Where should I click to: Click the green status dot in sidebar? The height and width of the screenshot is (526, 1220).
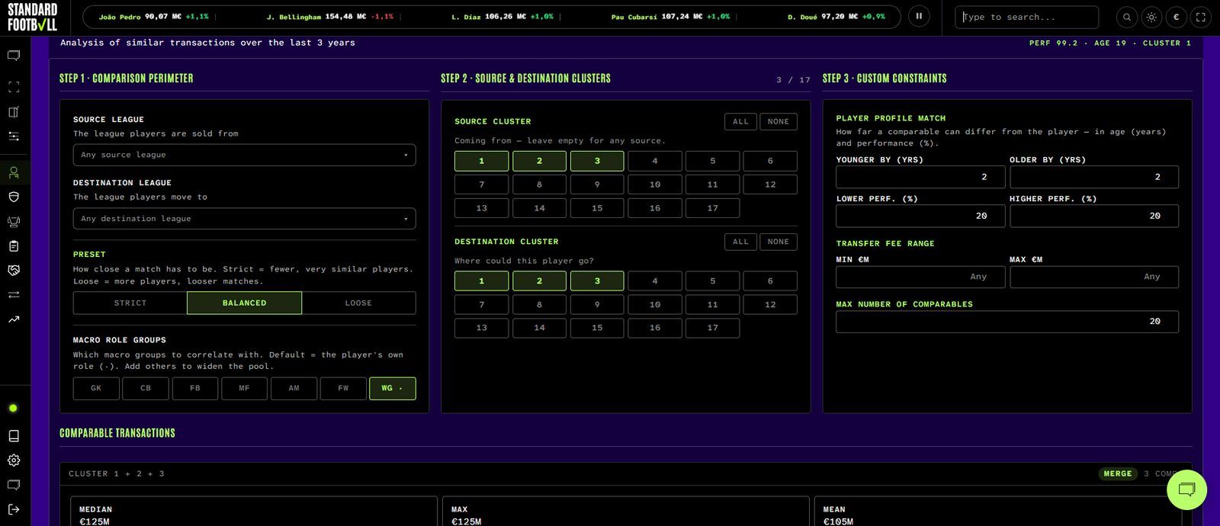(x=13, y=409)
